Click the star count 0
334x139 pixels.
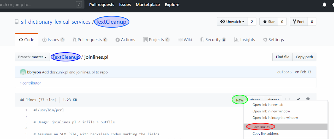click(282, 22)
